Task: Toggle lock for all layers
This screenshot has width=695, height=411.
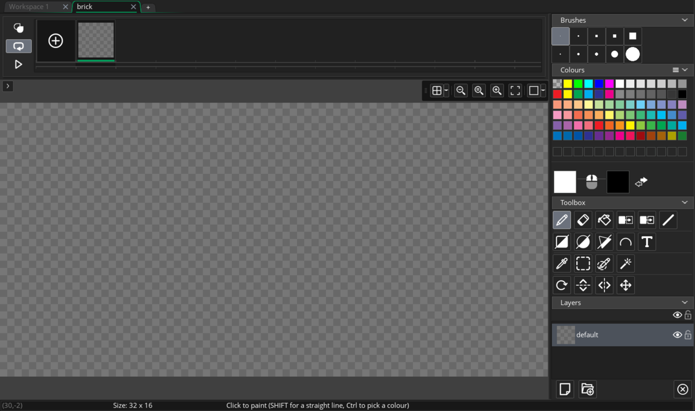Action: 688,315
